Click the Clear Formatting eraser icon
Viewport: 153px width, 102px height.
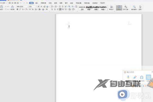click(x=44, y=7)
